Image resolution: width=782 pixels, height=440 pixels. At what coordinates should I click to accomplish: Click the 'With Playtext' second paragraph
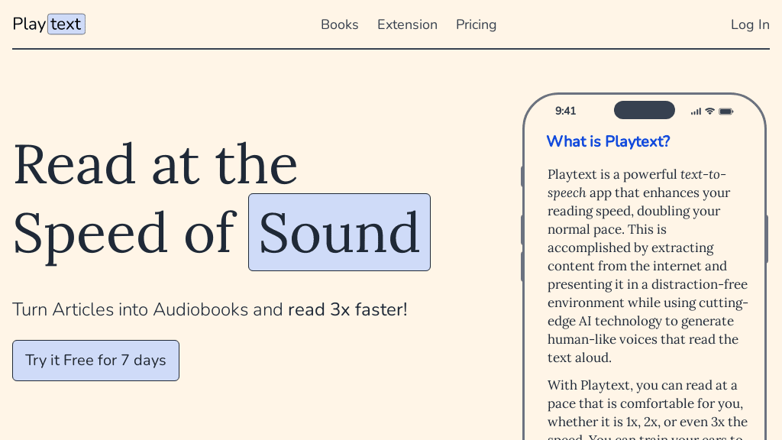(648, 412)
